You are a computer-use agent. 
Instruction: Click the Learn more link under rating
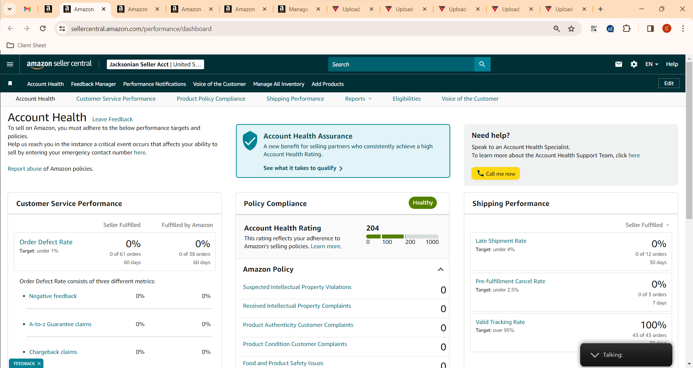point(325,246)
